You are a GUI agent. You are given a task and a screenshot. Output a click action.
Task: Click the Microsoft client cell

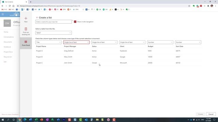[x=123, y=63]
